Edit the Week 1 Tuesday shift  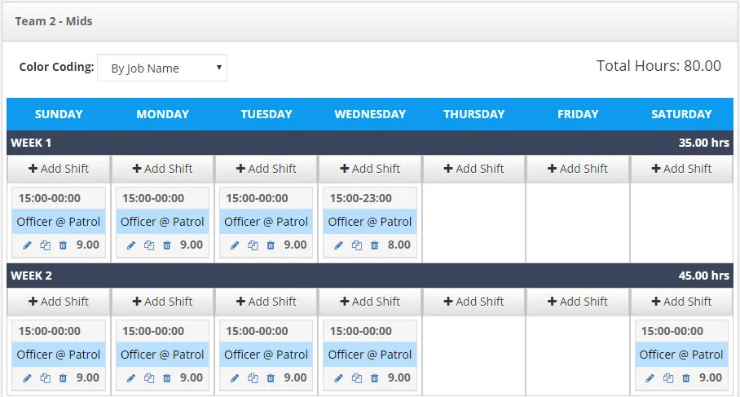click(235, 245)
